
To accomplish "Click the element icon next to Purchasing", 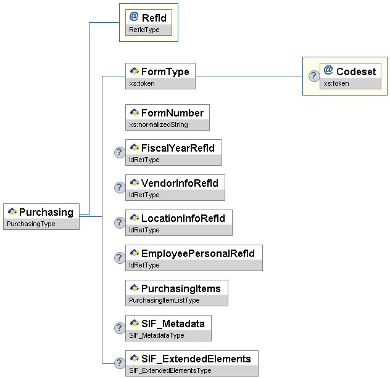I will (x=12, y=212).
